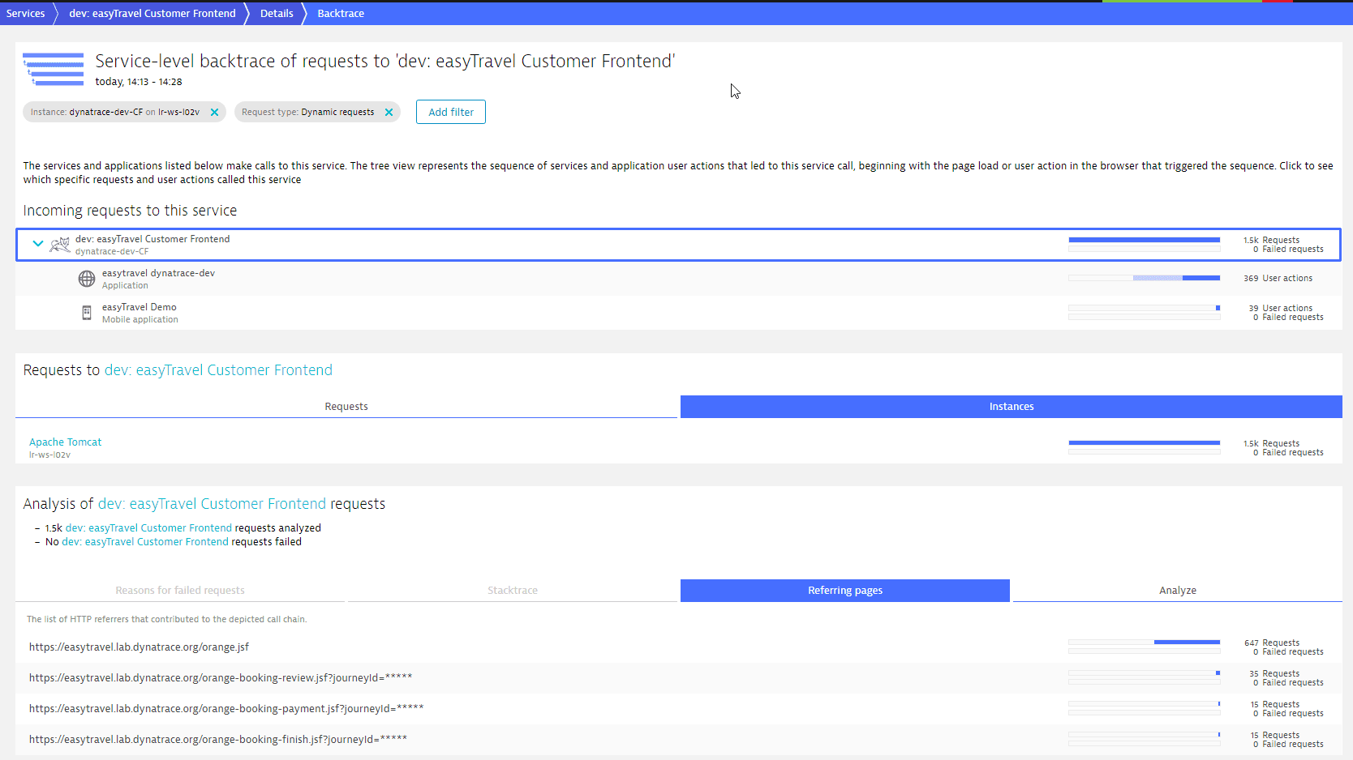Click service link in Analysis of heading
1353x760 pixels.
coord(212,504)
